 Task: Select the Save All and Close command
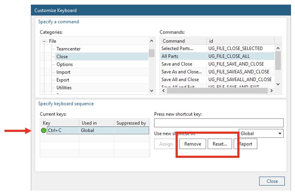tap(183, 79)
